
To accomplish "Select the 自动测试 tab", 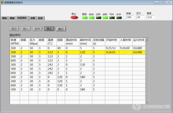I will [22, 18].
